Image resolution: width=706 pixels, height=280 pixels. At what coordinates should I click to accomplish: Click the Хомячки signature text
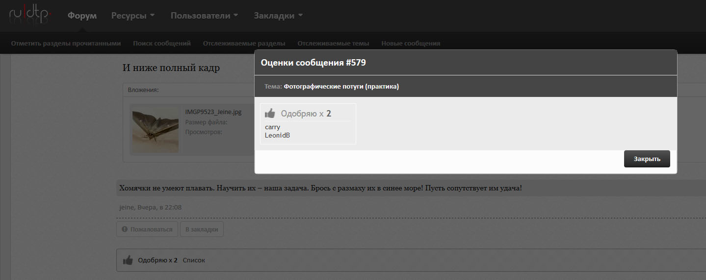(x=320, y=188)
